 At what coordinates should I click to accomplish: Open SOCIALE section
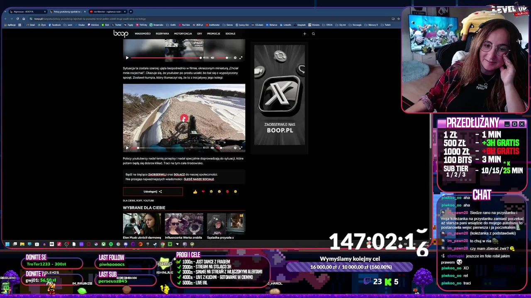230,34
